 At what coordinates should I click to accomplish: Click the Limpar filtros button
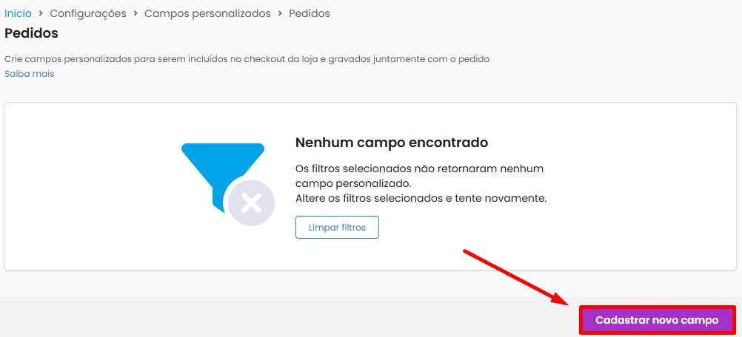pyautogui.click(x=337, y=228)
